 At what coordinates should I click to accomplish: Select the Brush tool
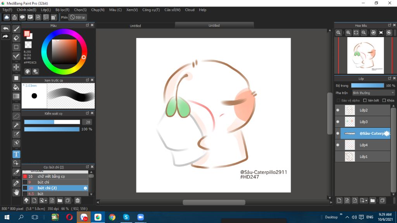coord(16,29)
